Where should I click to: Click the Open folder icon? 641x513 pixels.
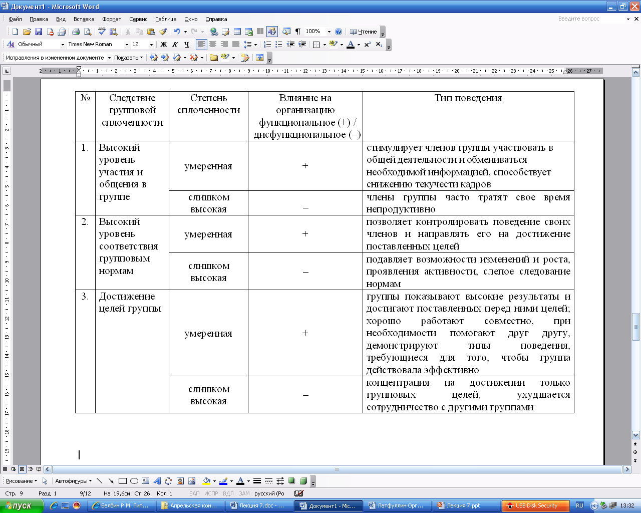tap(27, 32)
